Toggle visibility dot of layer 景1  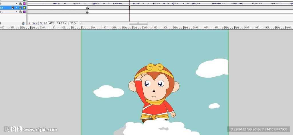[16, 12]
